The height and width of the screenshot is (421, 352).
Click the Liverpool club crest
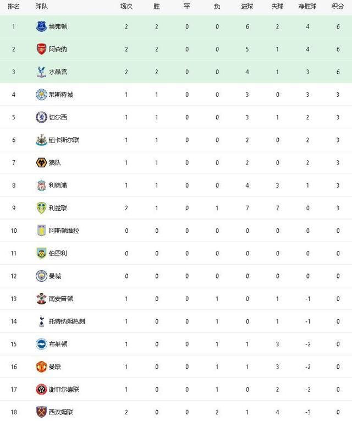click(41, 185)
